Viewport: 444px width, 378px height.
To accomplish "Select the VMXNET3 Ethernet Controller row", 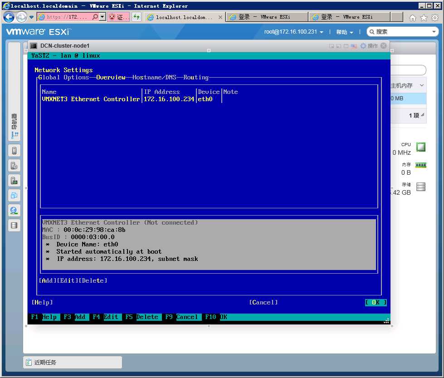I will coord(210,99).
